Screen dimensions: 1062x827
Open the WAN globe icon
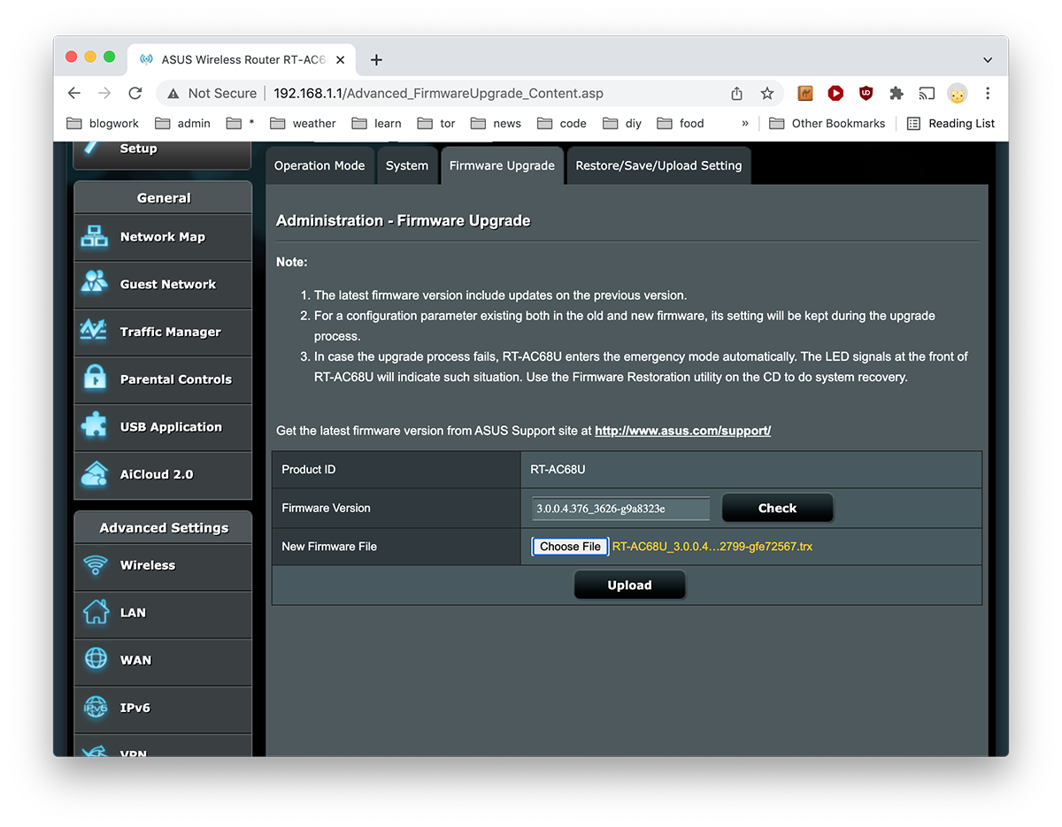point(95,660)
